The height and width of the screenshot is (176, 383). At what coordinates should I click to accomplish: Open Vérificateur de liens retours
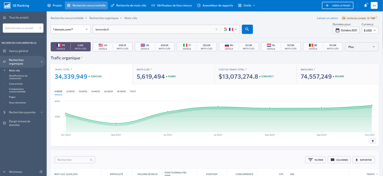[x=171, y=5]
